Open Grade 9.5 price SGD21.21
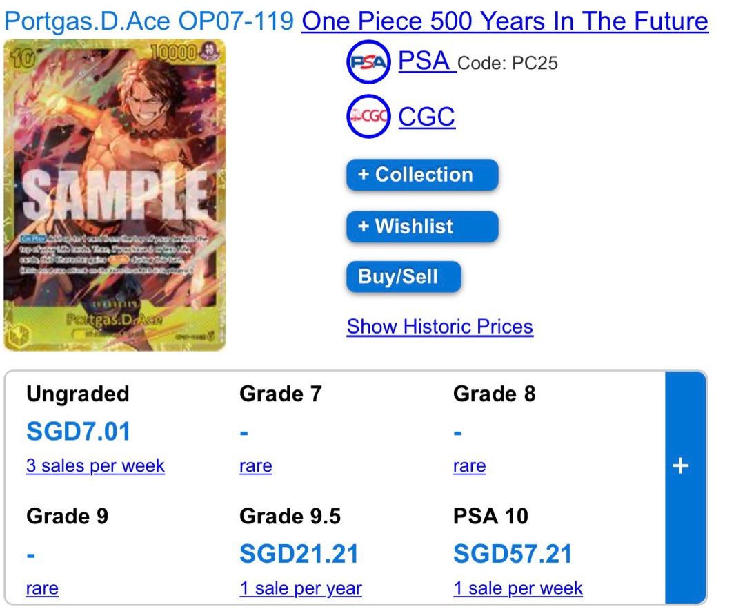745x616 pixels. pyautogui.click(x=299, y=554)
